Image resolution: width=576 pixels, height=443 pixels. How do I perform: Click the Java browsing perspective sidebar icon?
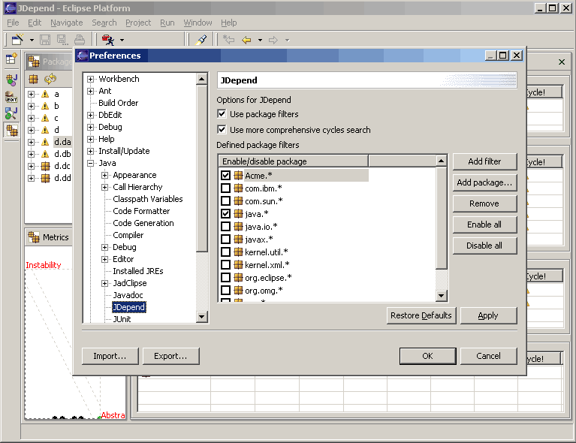(11, 113)
